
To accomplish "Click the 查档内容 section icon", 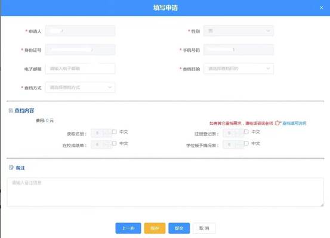I will point(11,110).
